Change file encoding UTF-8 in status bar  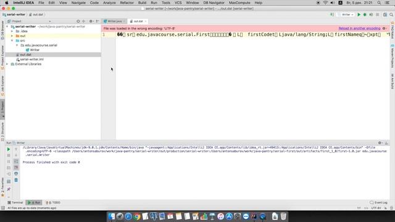pos(376,208)
